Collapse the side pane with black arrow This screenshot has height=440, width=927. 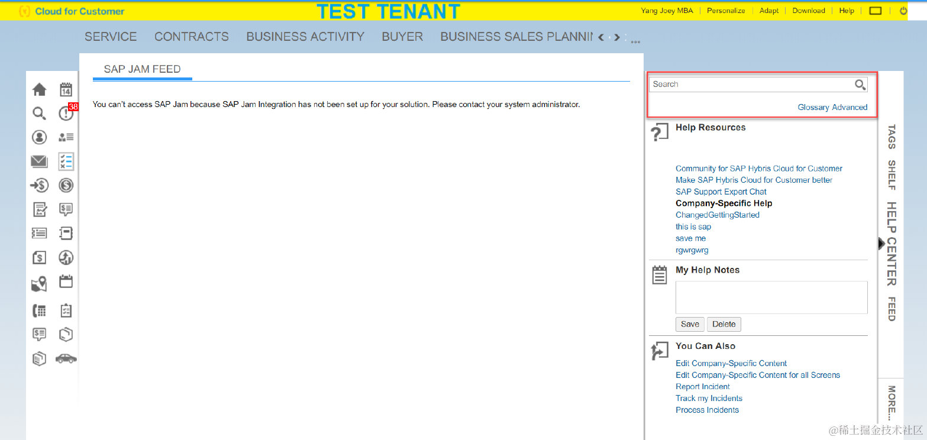pyautogui.click(x=881, y=243)
